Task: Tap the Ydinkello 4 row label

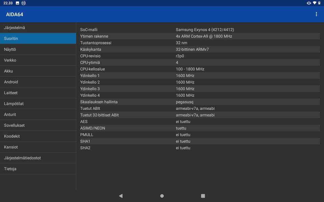Action: (90, 95)
